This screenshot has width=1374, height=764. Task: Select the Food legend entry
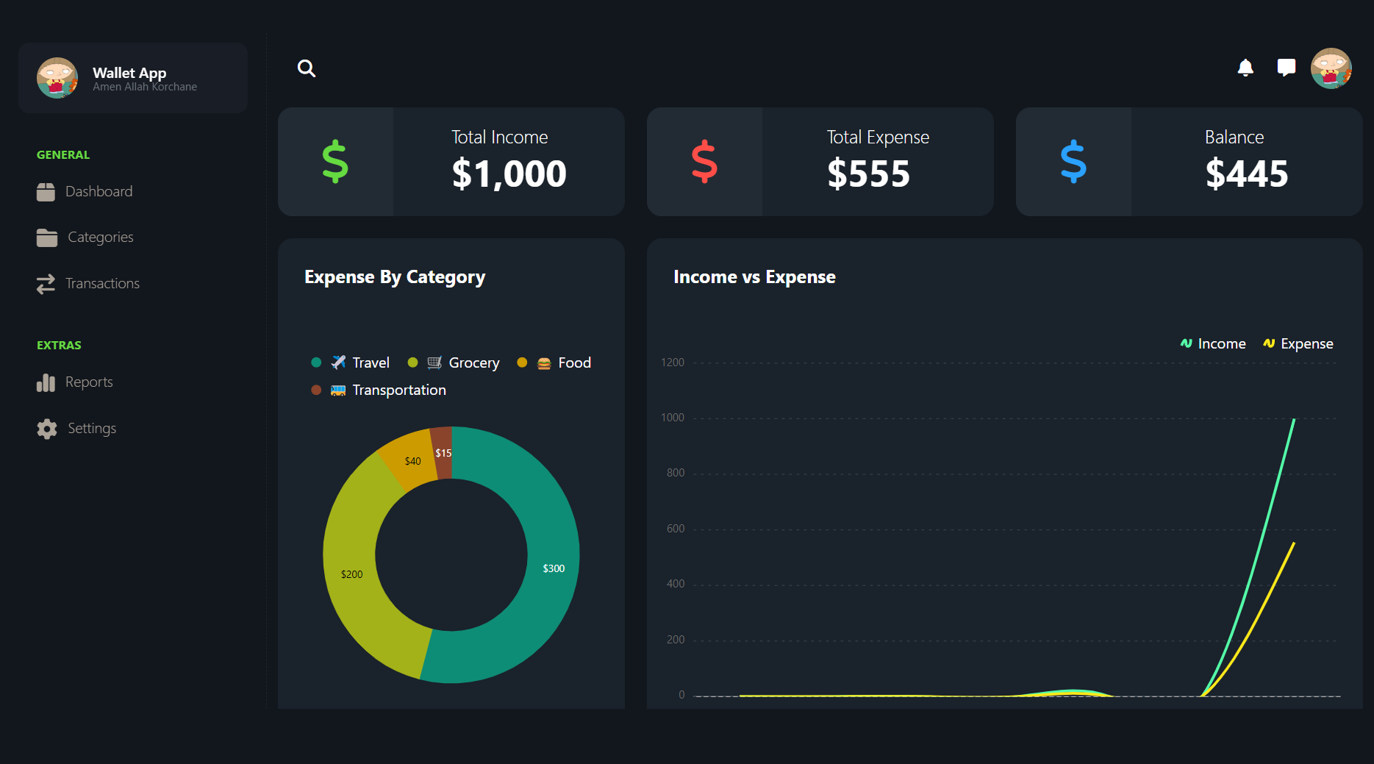554,362
